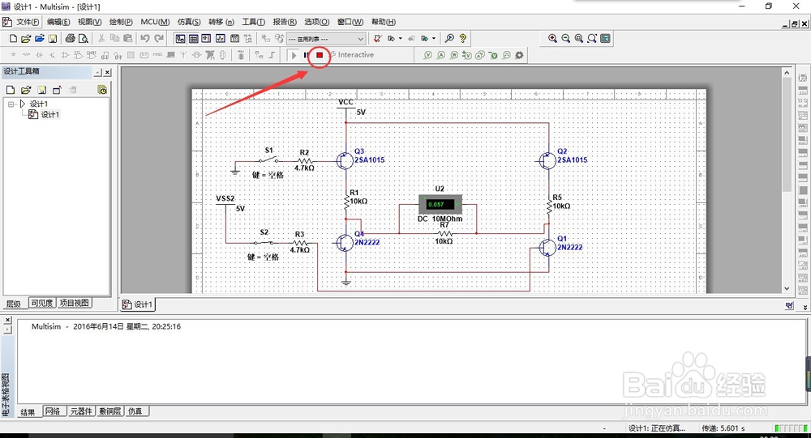The height and width of the screenshot is (438, 811).
Task: Pause the simulation
Action: point(306,55)
